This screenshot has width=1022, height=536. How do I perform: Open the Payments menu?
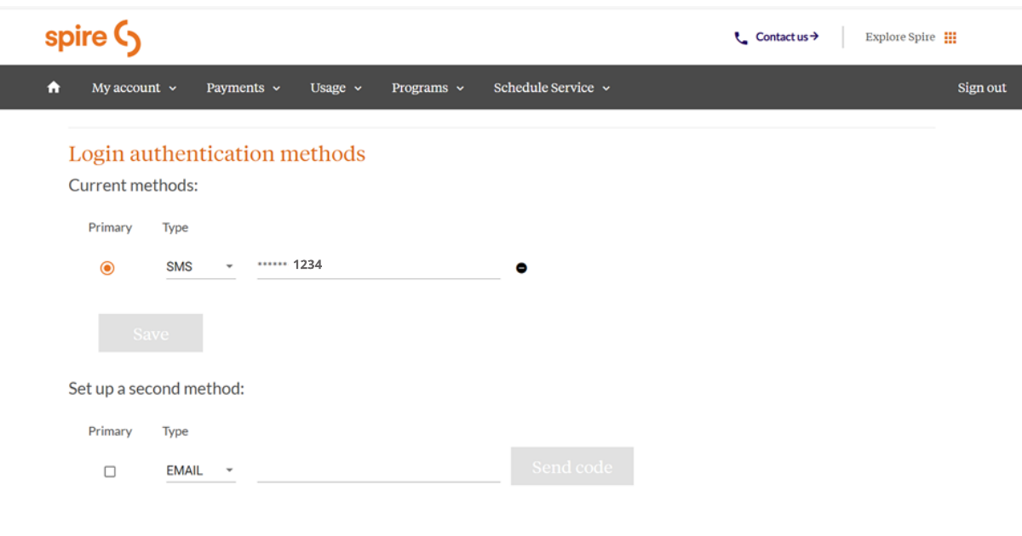[x=243, y=88]
